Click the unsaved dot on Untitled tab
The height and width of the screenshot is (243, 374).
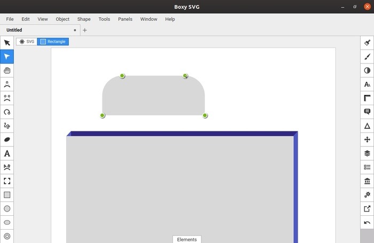coord(75,30)
